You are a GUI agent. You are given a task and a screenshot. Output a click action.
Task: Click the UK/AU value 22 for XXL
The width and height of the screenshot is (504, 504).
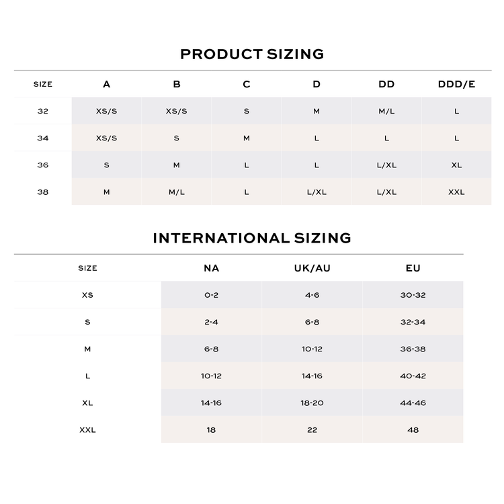[x=312, y=430]
